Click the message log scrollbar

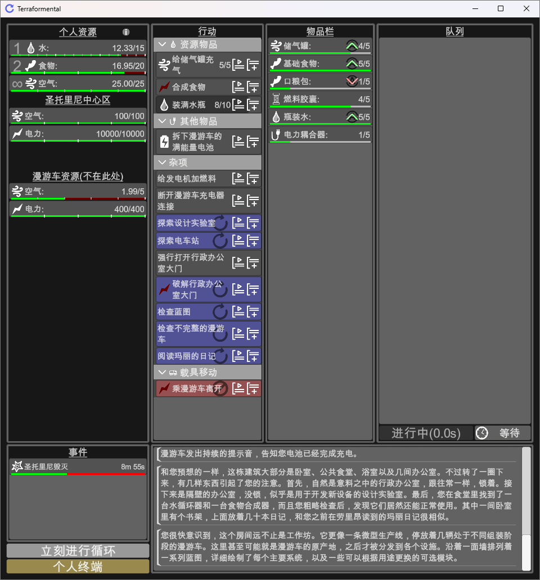point(526,506)
